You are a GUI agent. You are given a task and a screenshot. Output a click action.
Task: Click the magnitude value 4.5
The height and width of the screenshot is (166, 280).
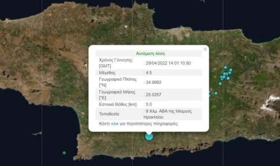[149, 73]
